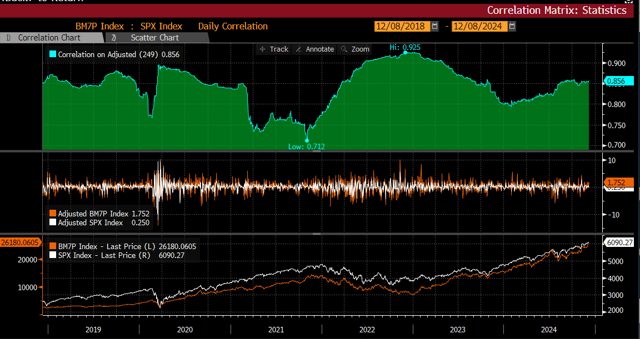
Task: Toggle the Adjusted SPX Index series
Action: [53, 222]
